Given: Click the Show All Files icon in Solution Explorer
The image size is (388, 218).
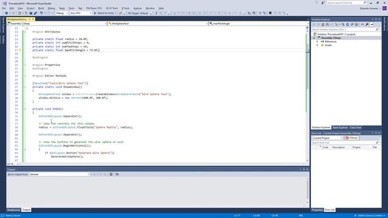Looking at the screenshot, I should tap(356, 24).
